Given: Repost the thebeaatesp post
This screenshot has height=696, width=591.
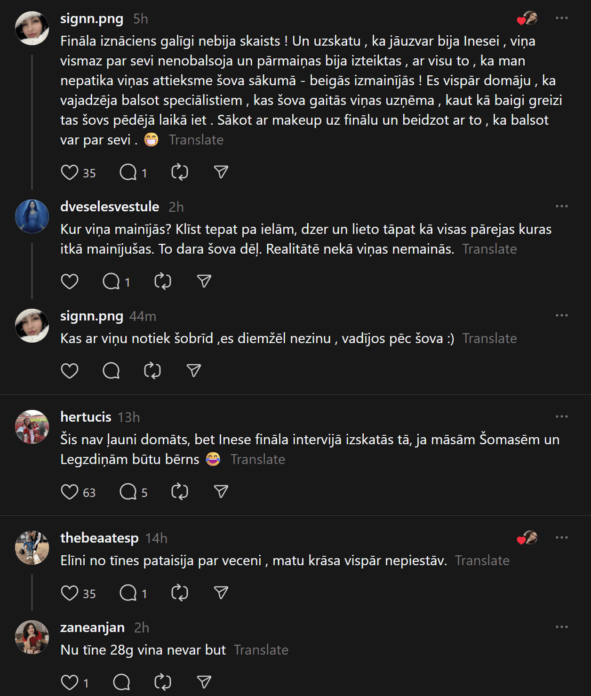Looking at the screenshot, I should [x=180, y=593].
